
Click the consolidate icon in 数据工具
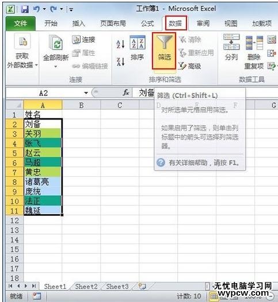tap(272, 53)
